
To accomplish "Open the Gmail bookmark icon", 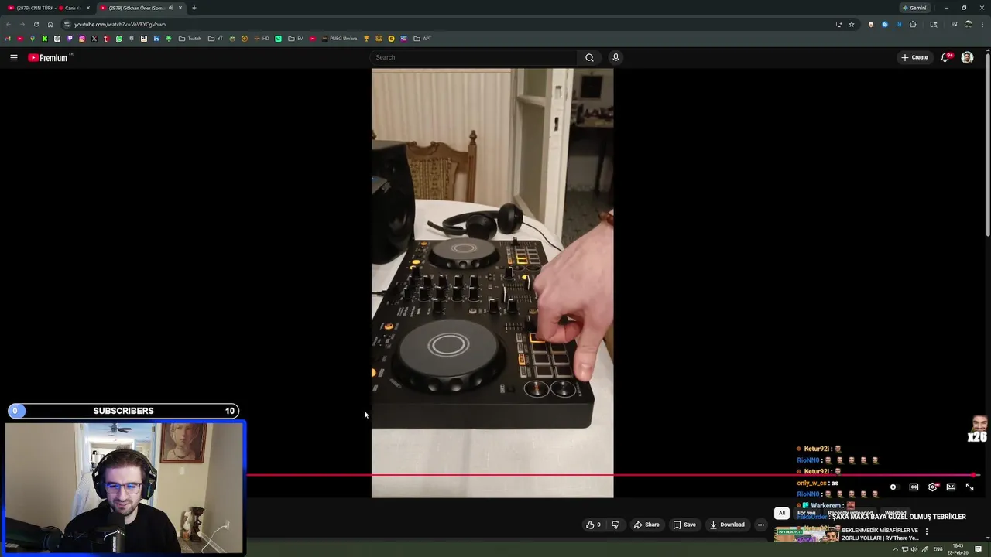I will 8,39.
